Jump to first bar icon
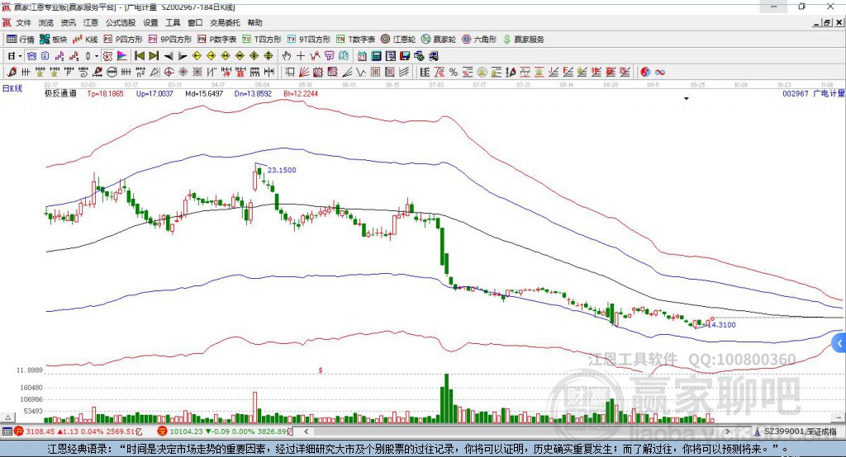The width and height of the screenshot is (846, 457). [139, 56]
